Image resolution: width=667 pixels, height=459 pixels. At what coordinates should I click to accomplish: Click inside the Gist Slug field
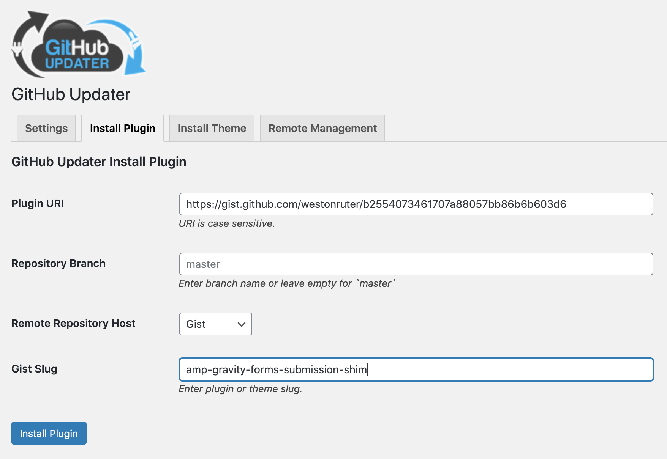(x=416, y=369)
